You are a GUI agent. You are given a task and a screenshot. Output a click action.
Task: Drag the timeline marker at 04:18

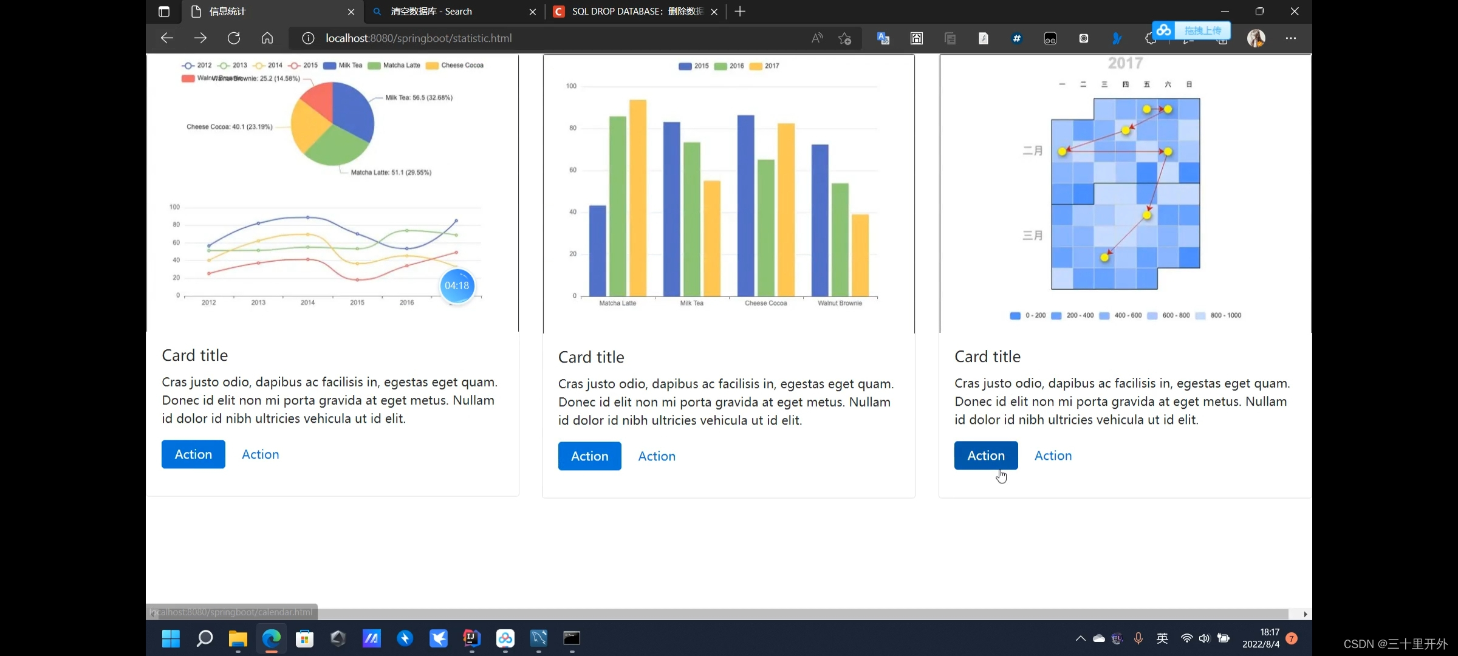(x=457, y=285)
